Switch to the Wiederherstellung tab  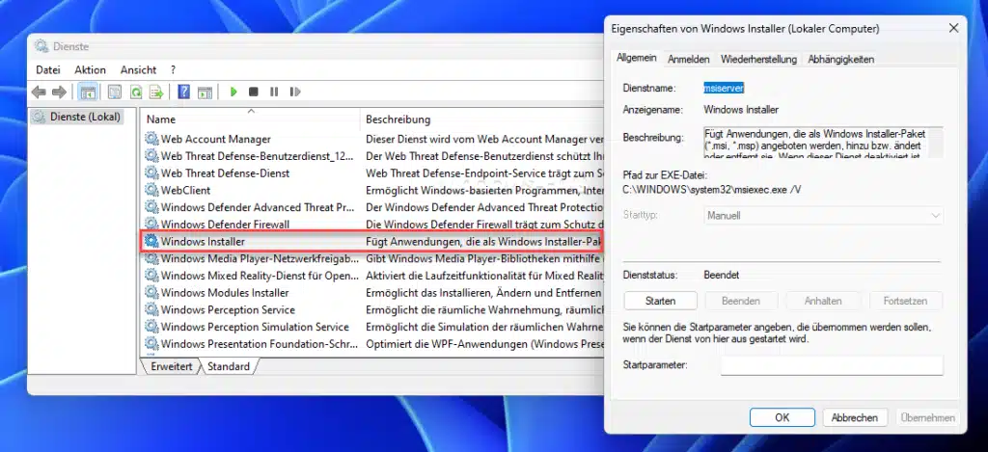[758, 59]
